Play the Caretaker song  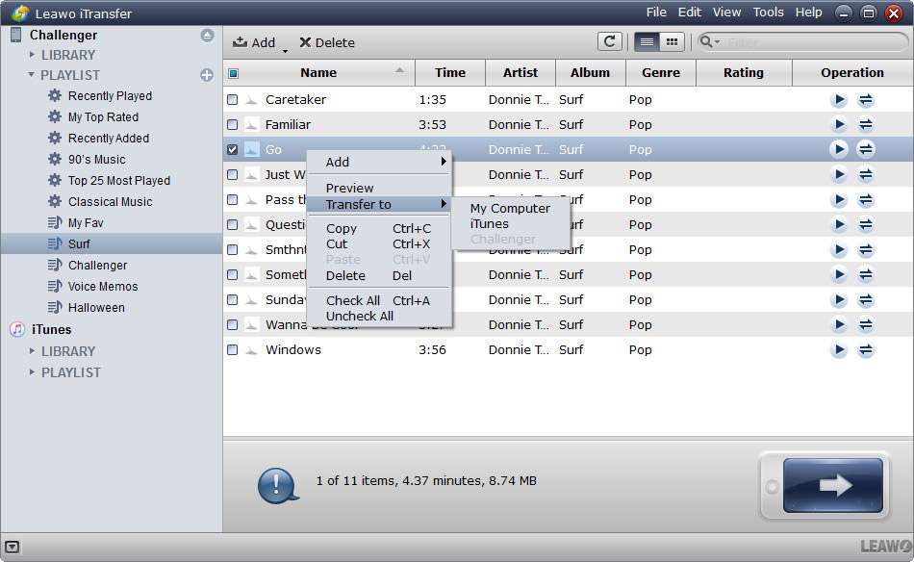click(x=839, y=99)
